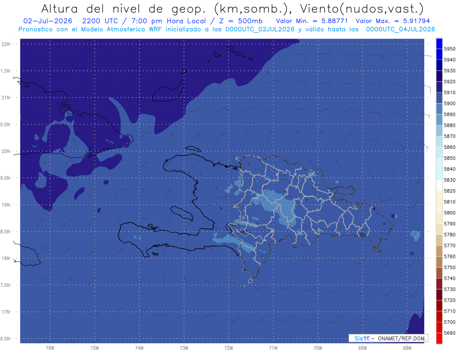This screenshot has width=457, height=353.
Task: Click the '5790' color bar label
Action: (x=450, y=224)
